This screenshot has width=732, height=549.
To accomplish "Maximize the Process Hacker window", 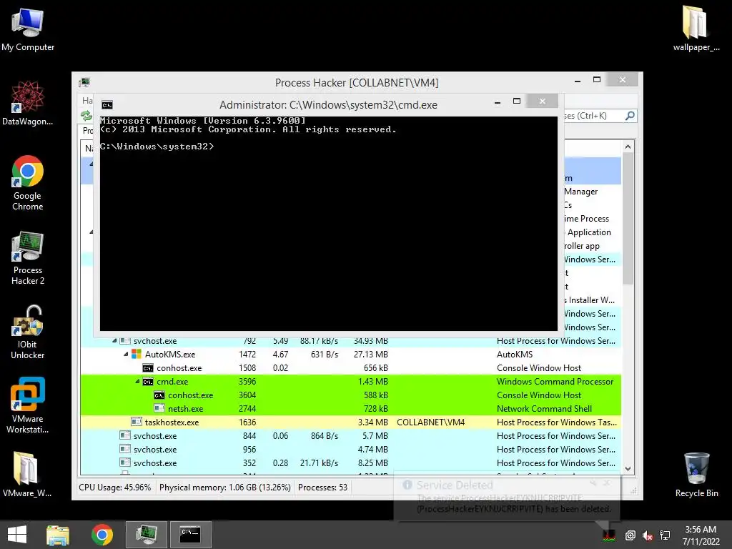I will point(597,80).
